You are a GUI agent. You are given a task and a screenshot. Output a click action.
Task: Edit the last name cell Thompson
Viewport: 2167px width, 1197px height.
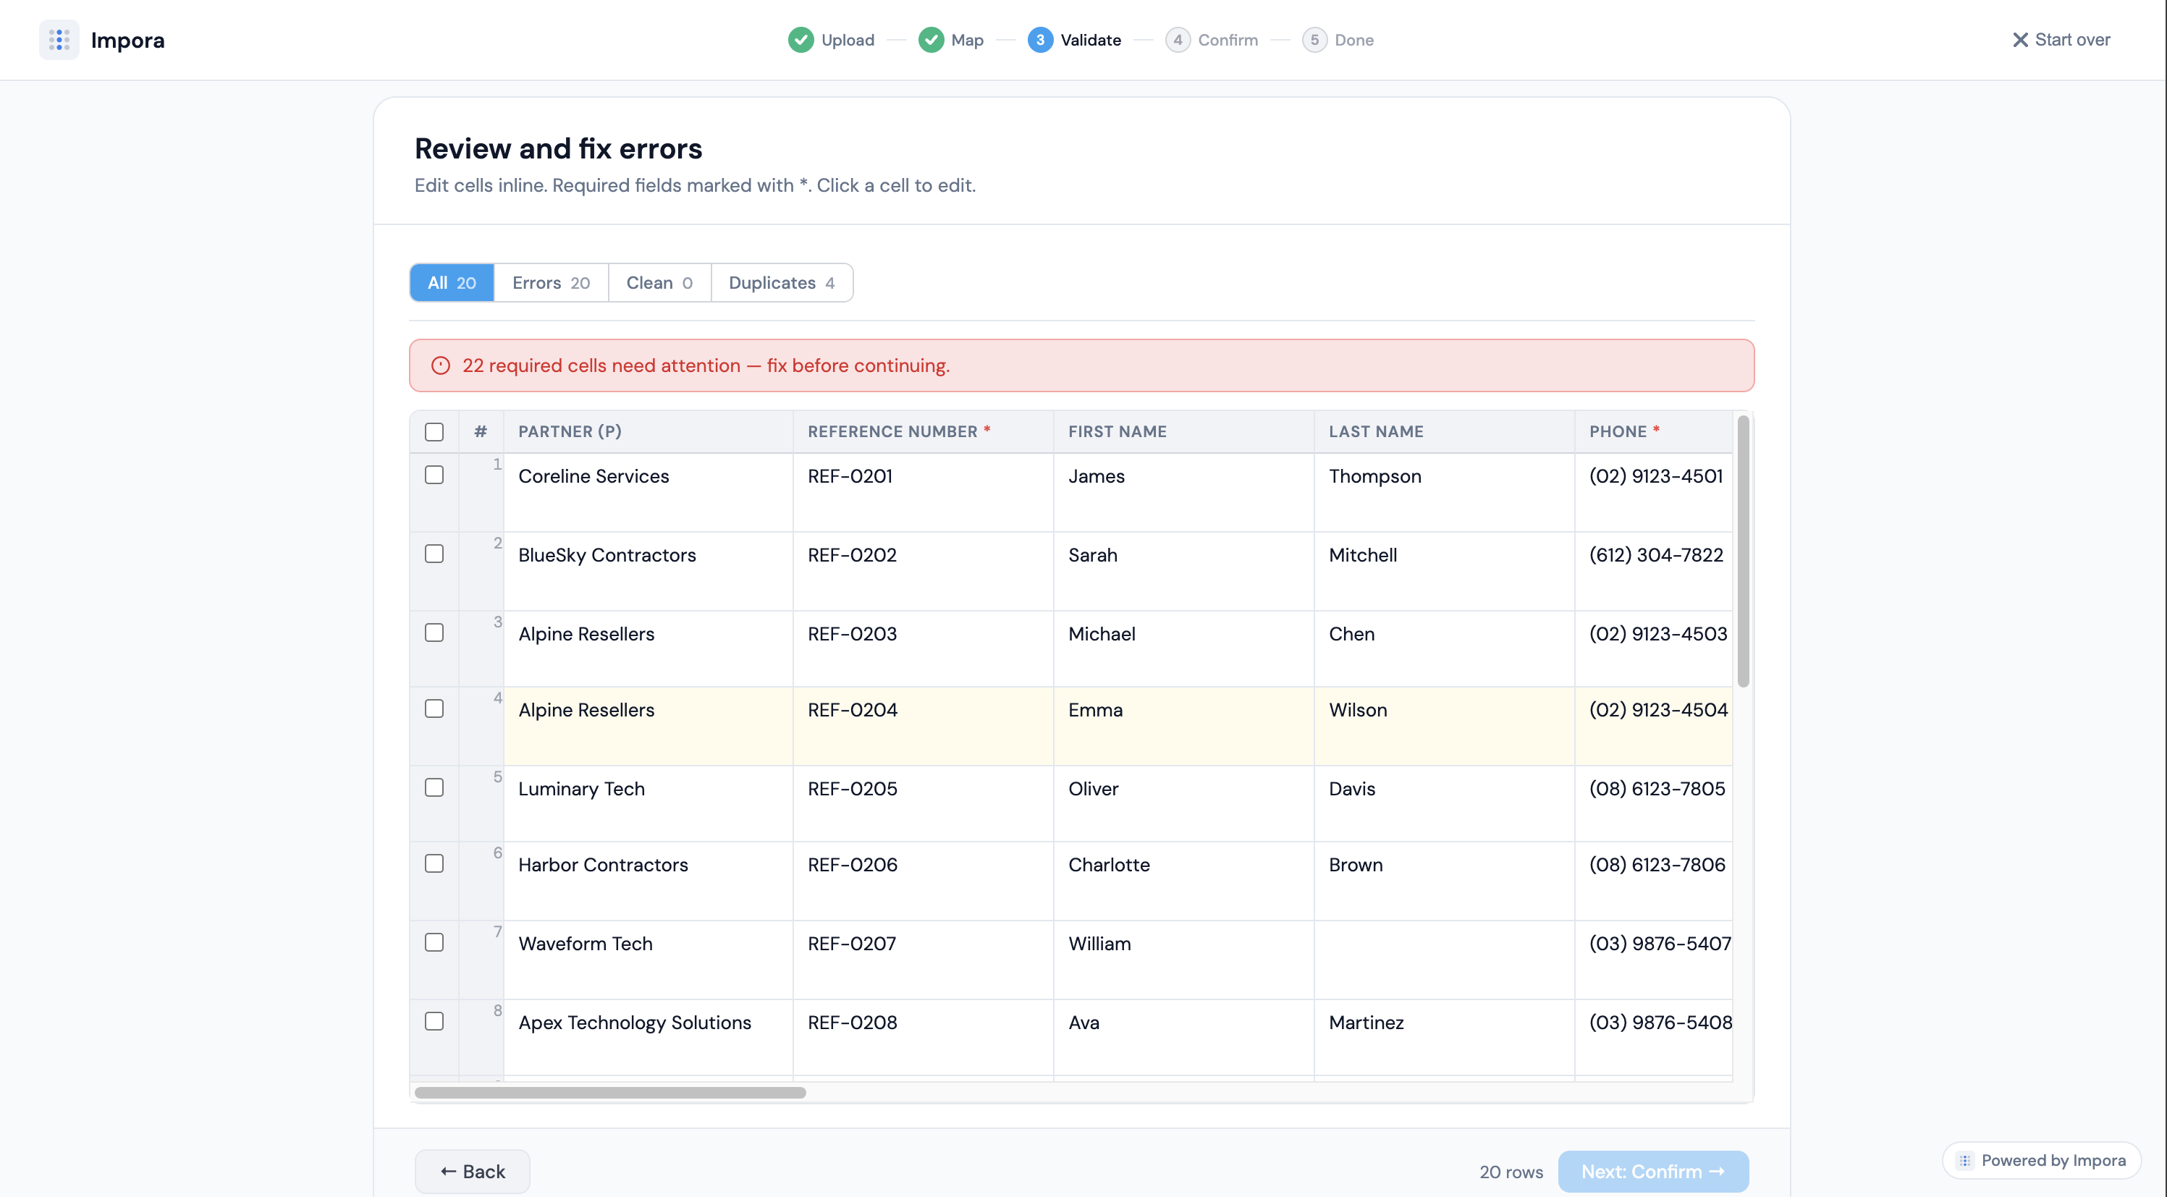tap(1443, 492)
